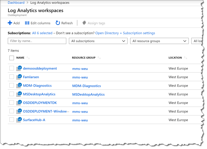Click the MDM-Diagnostics workspace icon
Image resolution: width=207 pixels, height=149 pixels.
[19, 86]
